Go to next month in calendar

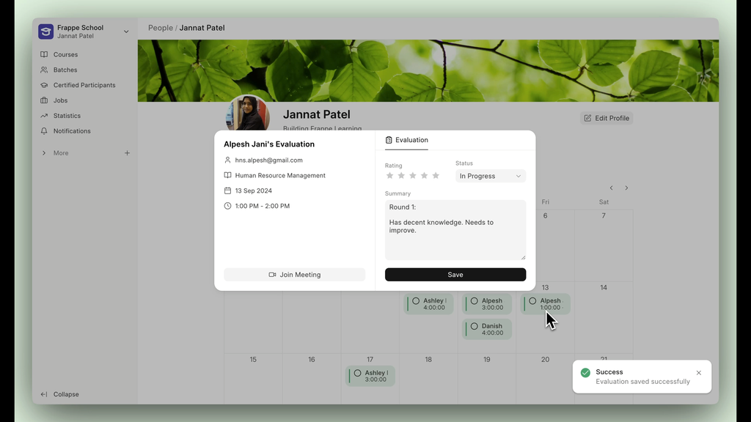tap(626, 188)
